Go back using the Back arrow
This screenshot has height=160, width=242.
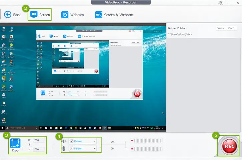12,15
